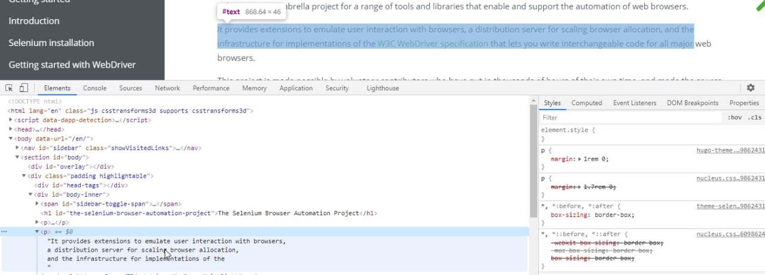
Task: Collapse the body data-url node
Action: pos(11,139)
